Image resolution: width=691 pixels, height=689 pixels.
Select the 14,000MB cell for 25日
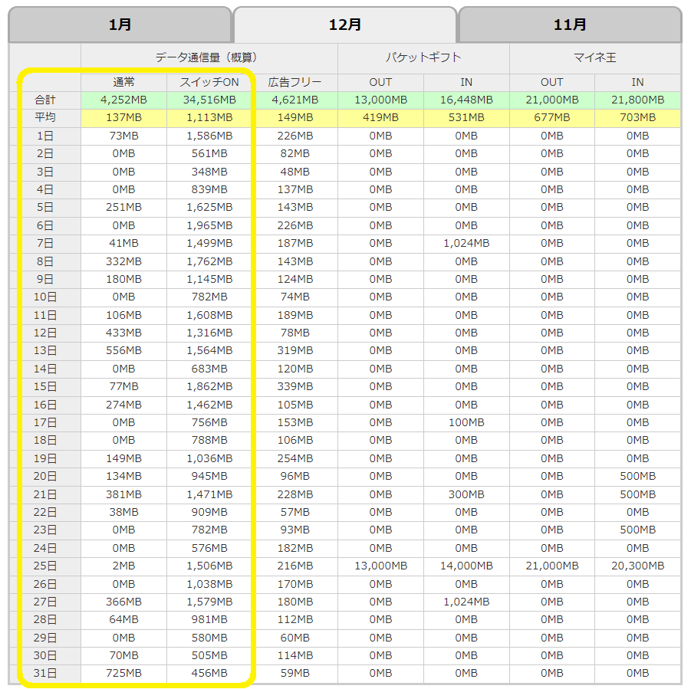tap(466, 566)
